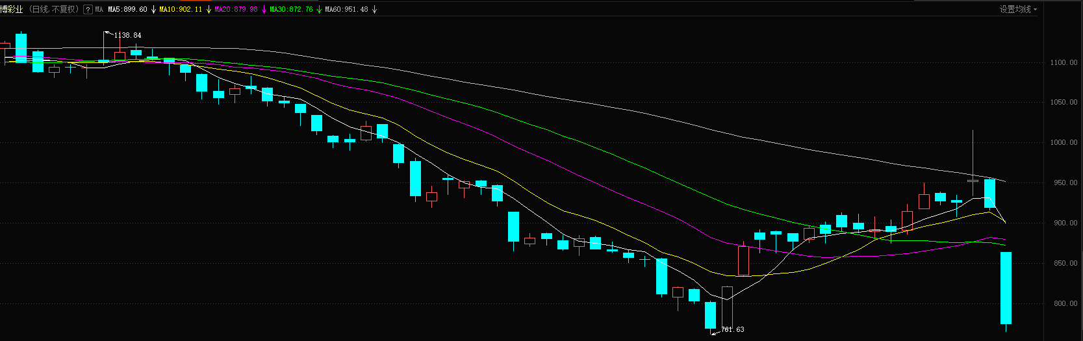Click the yellow down arrow beside MA10
Viewport: 1083px width, 341px height.
click(x=208, y=10)
